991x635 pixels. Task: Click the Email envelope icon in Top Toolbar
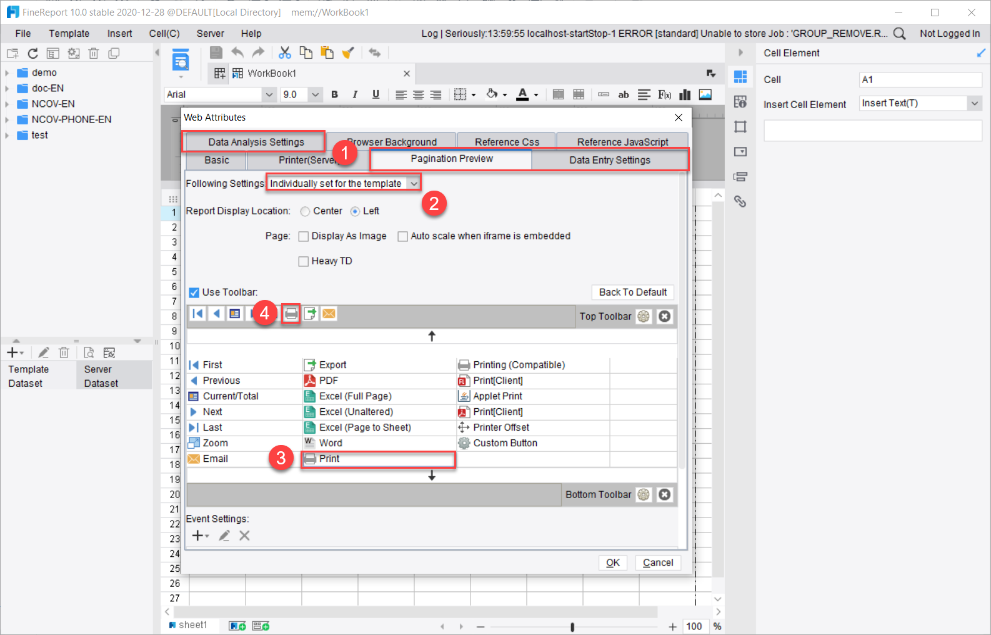[329, 314]
